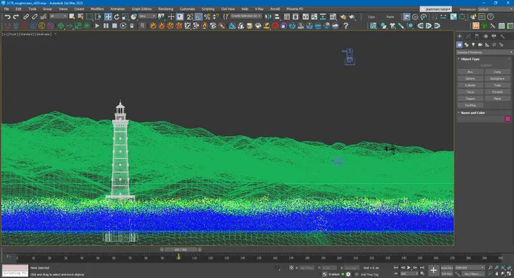Select the Cameras category in the Create panel
The width and height of the screenshot is (514, 278).
480,44
